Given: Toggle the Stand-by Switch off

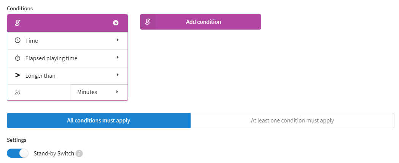Looking at the screenshot, I should click(x=17, y=154).
